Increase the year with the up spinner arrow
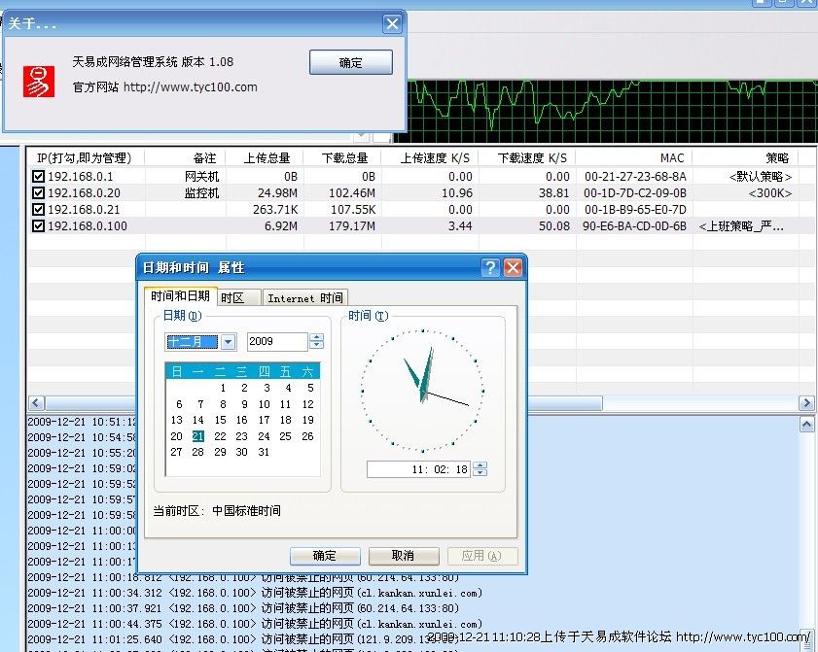The image size is (818, 652). (316, 337)
